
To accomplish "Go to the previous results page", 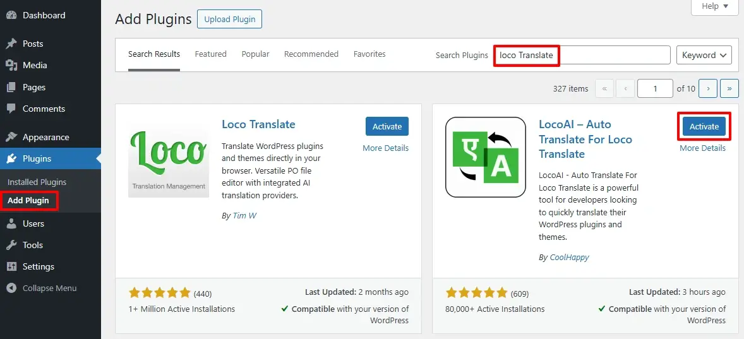I will [x=625, y=88].
